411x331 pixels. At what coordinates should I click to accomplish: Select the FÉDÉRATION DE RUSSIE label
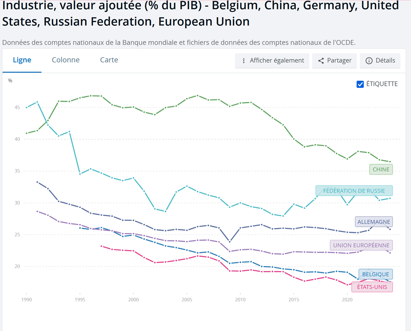tap(354, 191)
